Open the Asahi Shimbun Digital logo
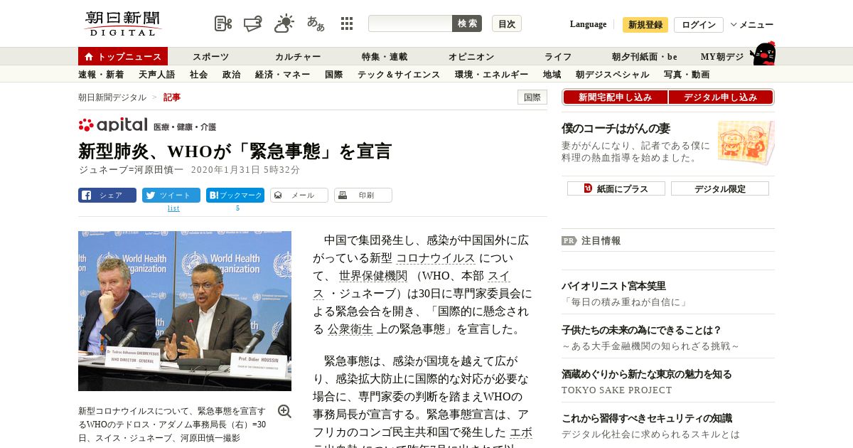The height and width of the screenshot is (448, 853). 123,23
